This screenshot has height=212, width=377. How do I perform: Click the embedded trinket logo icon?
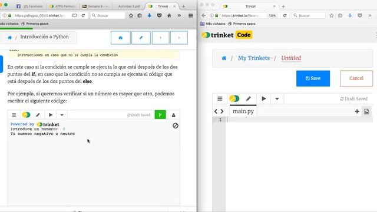(26, 115)
